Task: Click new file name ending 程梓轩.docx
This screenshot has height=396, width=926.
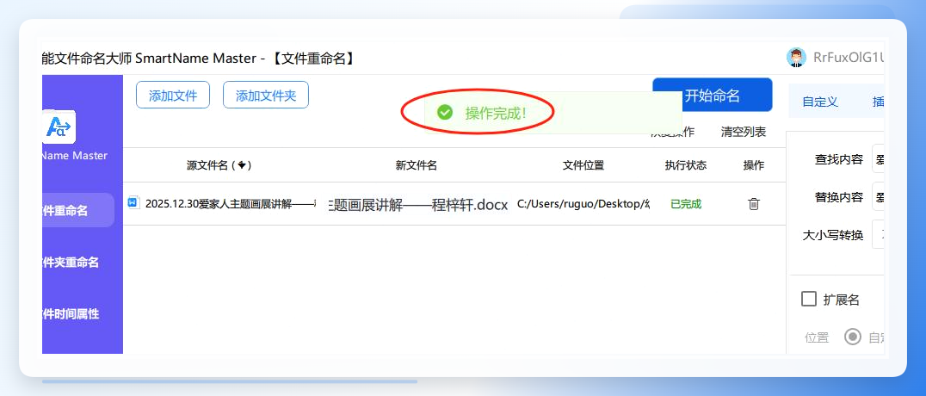Action: coord(417,205)
